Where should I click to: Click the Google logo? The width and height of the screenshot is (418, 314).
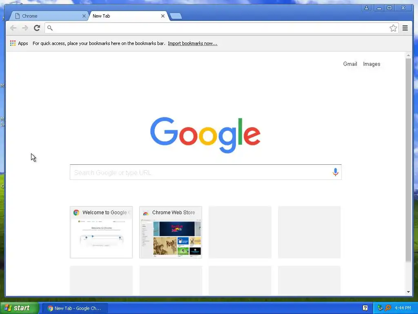(205, 135)
